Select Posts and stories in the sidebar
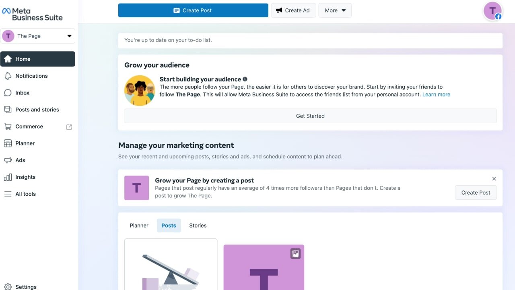Image resolution: width=515 pixels, height=290 pixels. click(x=38, y=110)
